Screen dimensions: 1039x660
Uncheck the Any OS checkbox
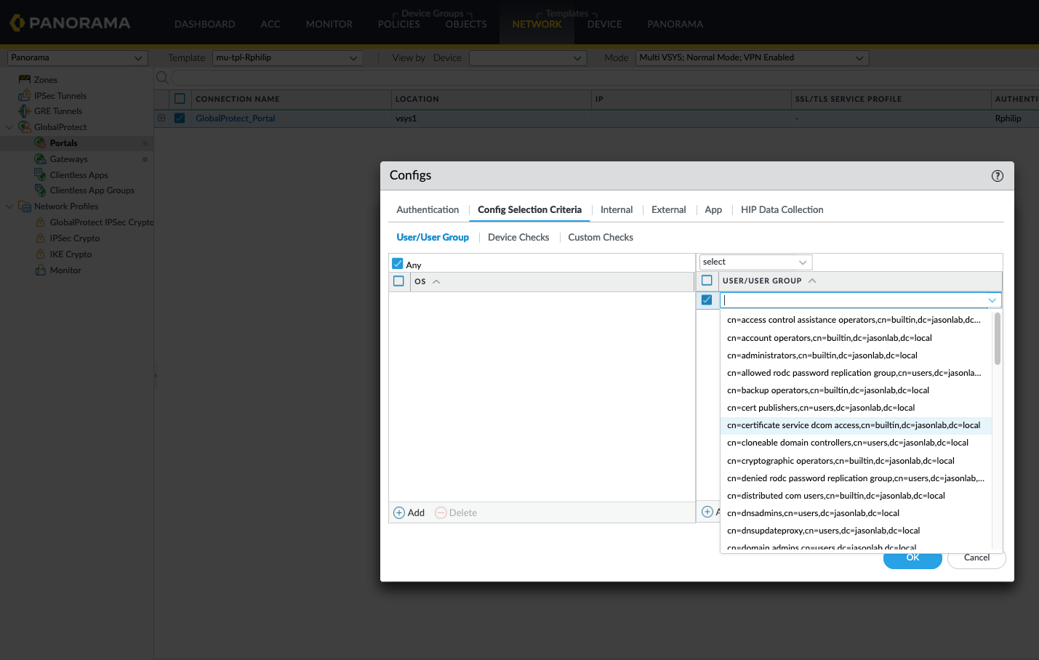[x=398, y=264]
